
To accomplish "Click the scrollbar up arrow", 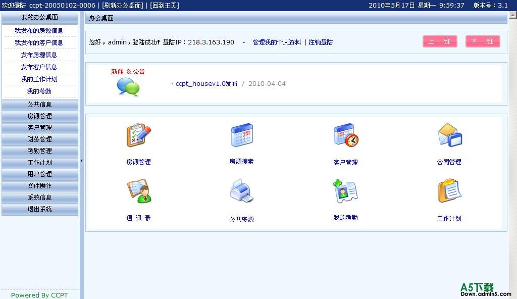I will 513,16.
